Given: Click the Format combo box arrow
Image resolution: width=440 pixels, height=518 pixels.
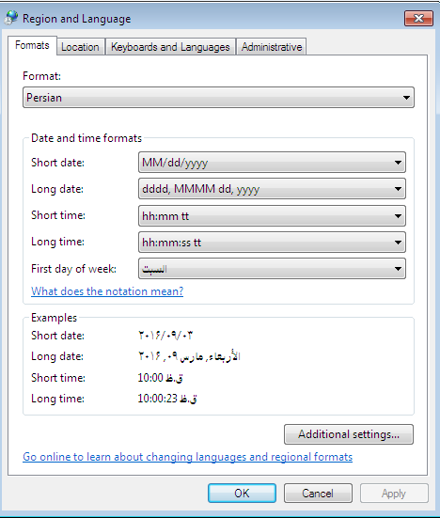Looking at the screenshot, I should tap(406, 98).
